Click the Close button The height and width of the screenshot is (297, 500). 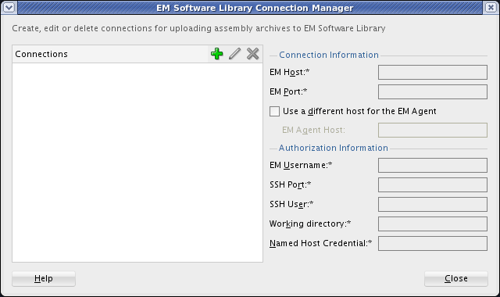click(456, 279)
